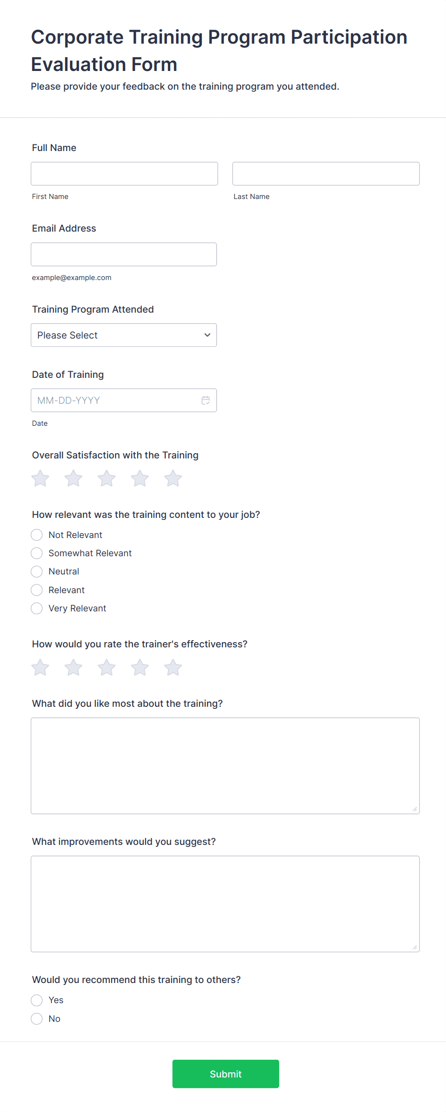
Task: Open Training Program Attended dropdown
Action: pos(124,335)
